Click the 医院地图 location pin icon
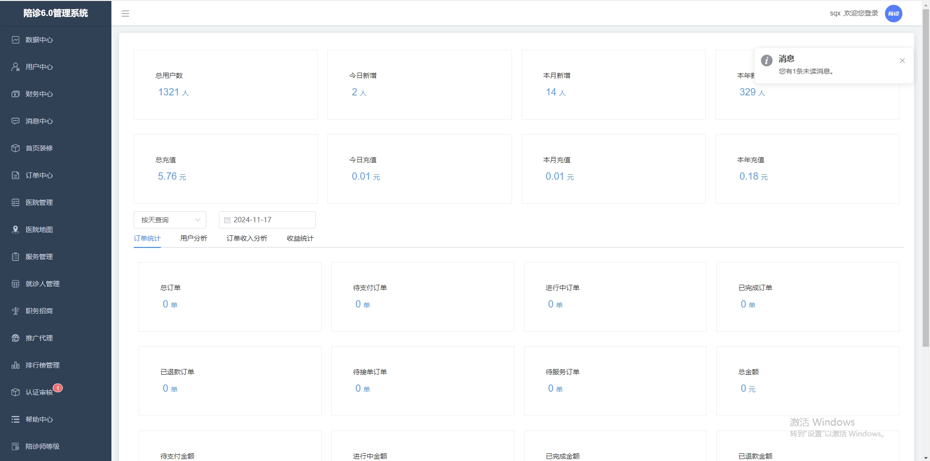Screen dimensions: 930x461 click(x=15, y=230)
